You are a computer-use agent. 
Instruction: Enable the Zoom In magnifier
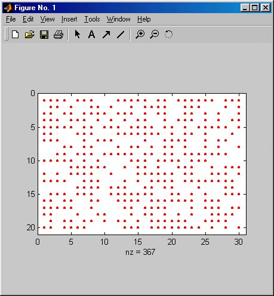coord(140,35)
